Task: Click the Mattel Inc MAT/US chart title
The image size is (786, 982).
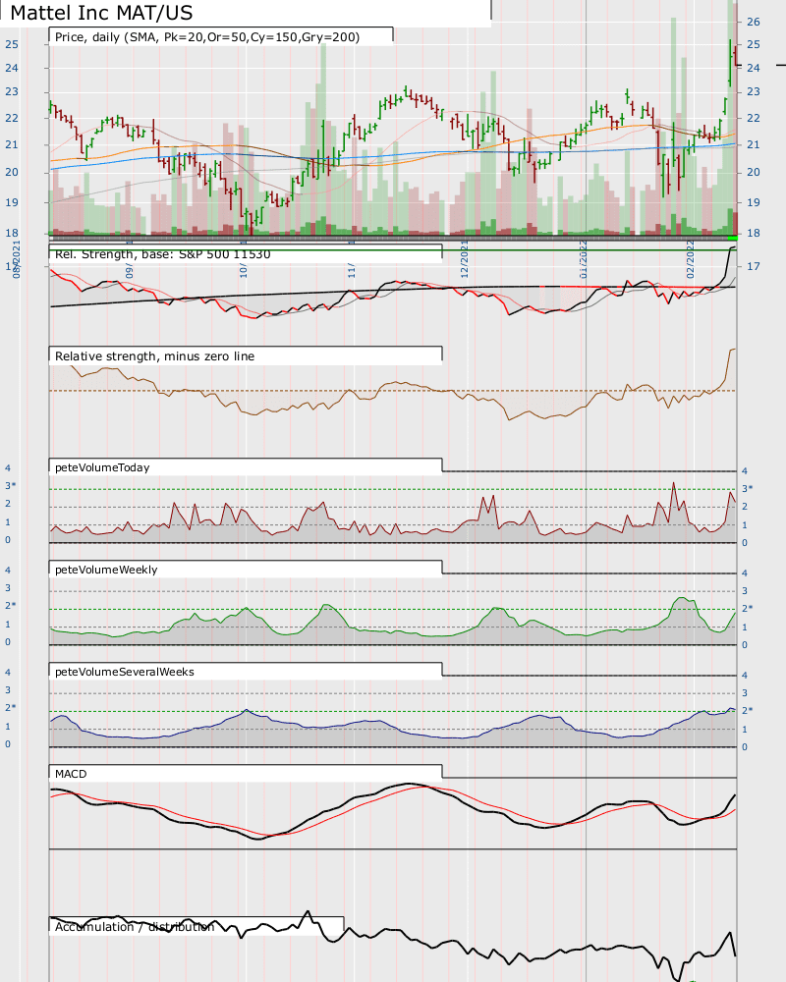Action: coord(101,13)
